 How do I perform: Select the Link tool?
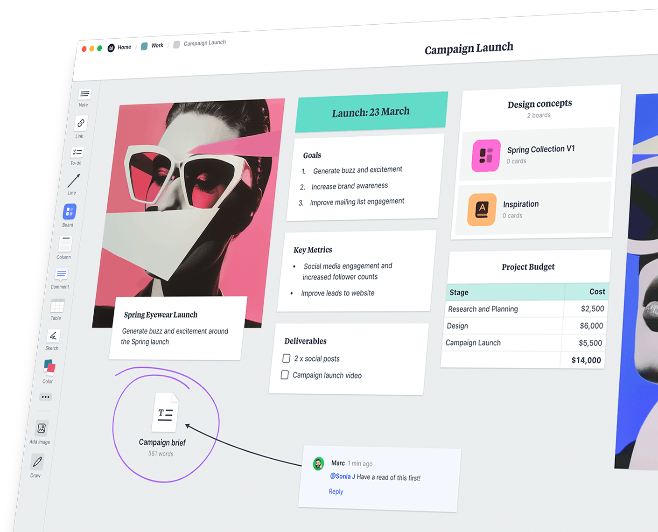tap(81, 124)
